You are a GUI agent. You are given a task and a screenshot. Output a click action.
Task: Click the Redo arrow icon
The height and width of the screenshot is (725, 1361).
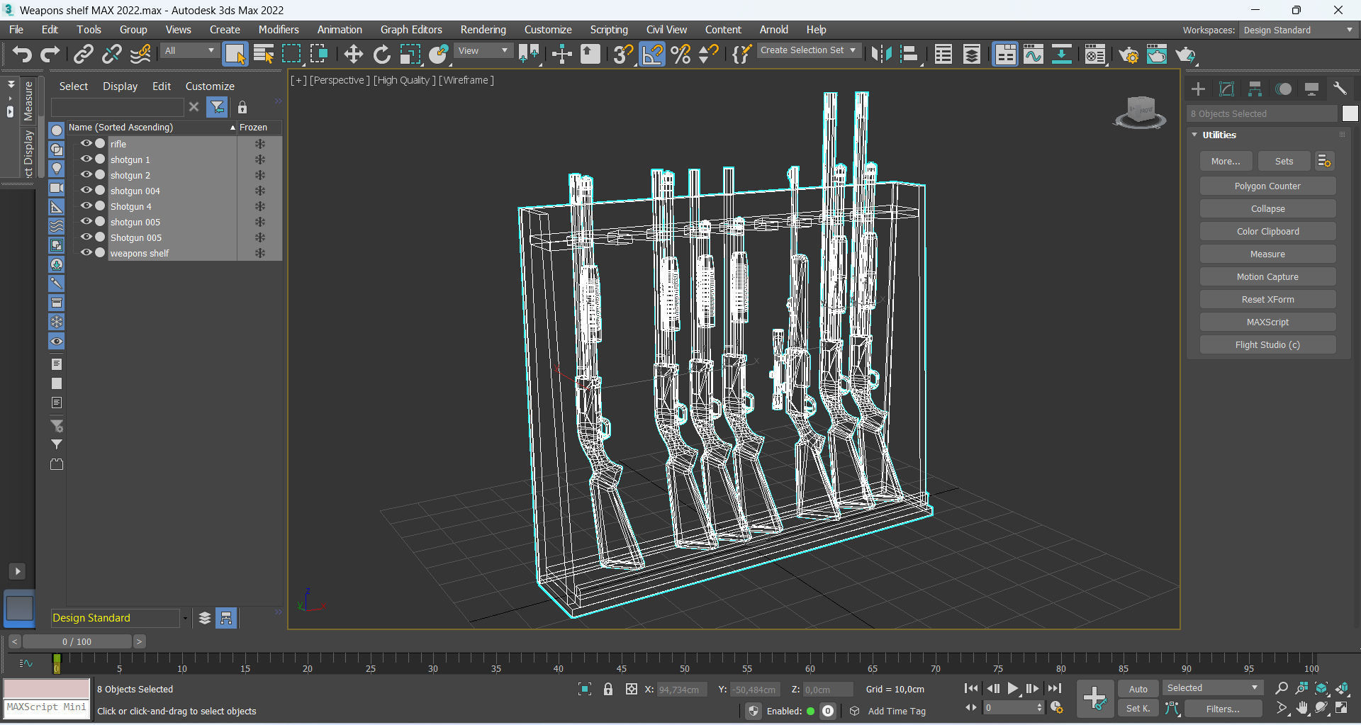(50, 55)
